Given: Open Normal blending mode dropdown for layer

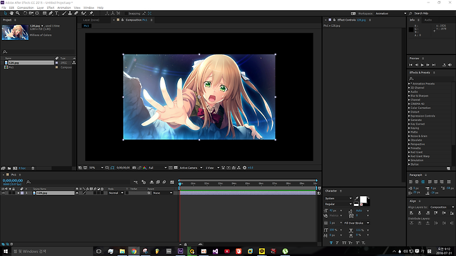Looking at the screenshot, I should 116,193.
